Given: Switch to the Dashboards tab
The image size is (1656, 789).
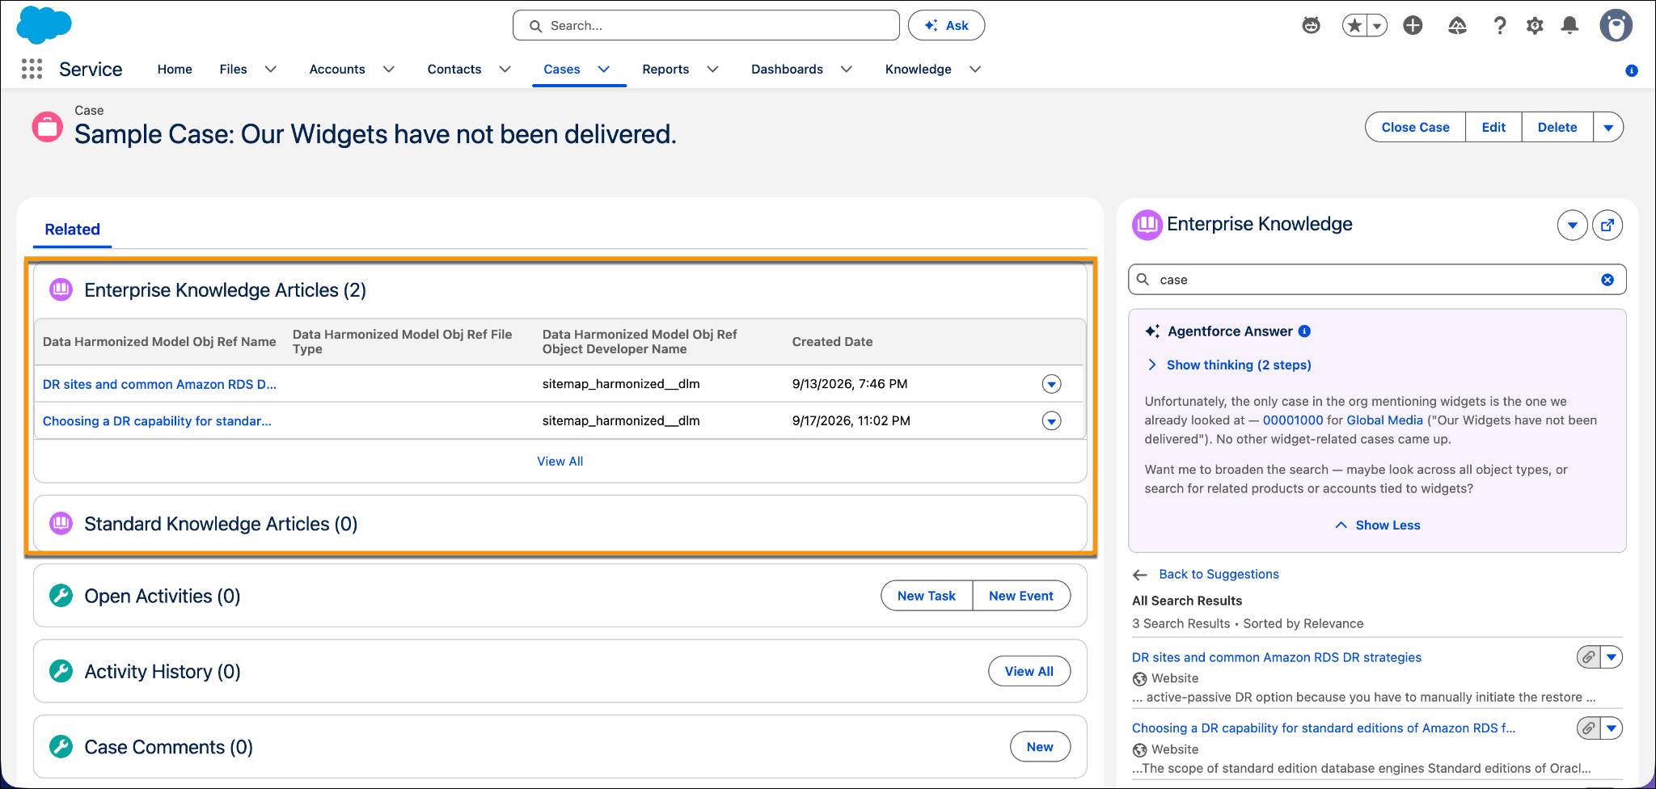Looking at the screenshot, I should 787,70.
